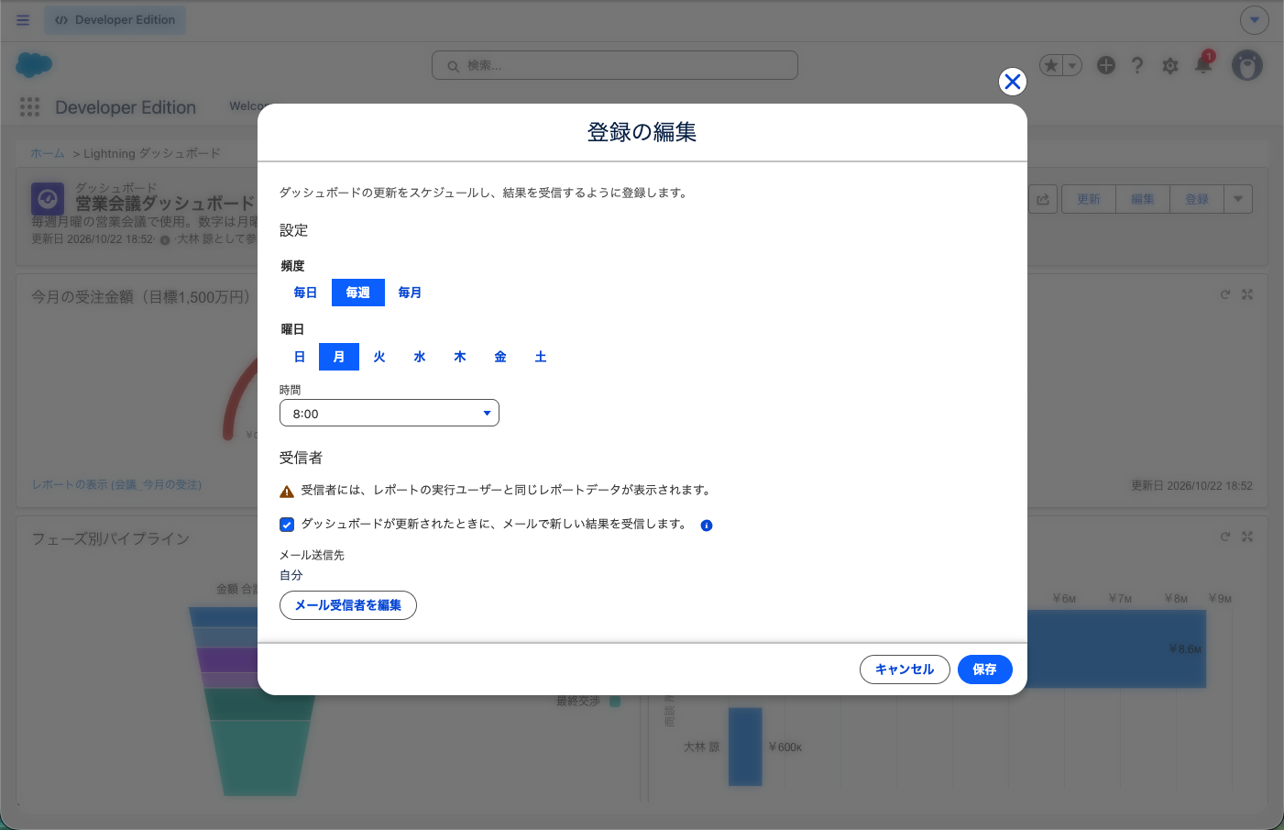The image size is (1284, 830).
Task: Open the 時間 dropdown showing 8:00
Action: 390,413
